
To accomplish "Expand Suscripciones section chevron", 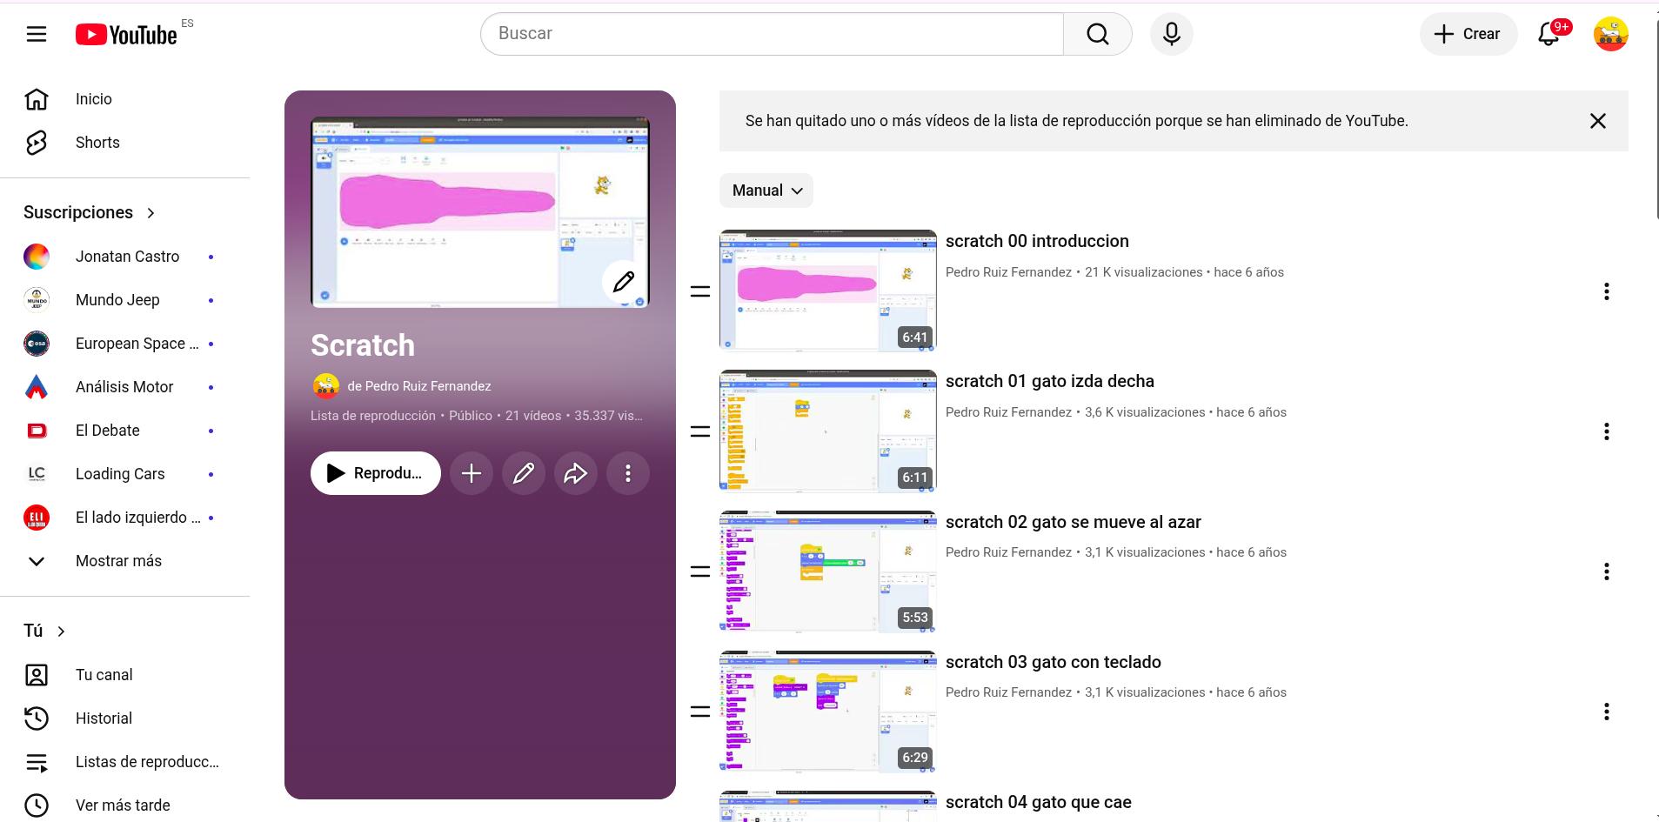I will tap(151, 213).
